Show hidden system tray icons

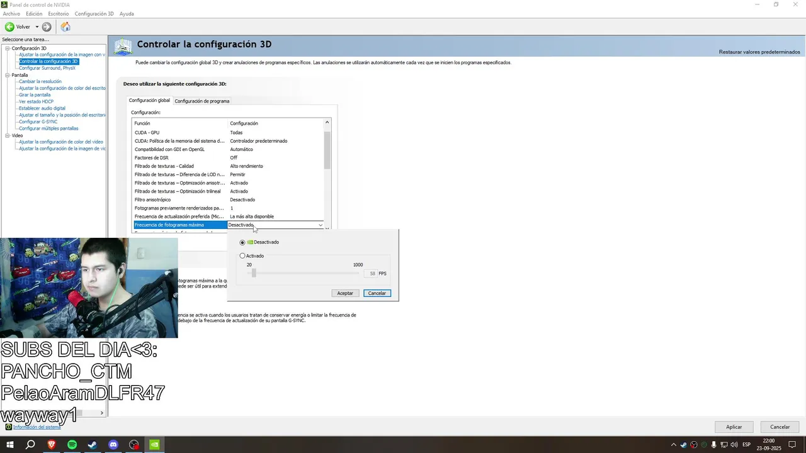[674, 445]
